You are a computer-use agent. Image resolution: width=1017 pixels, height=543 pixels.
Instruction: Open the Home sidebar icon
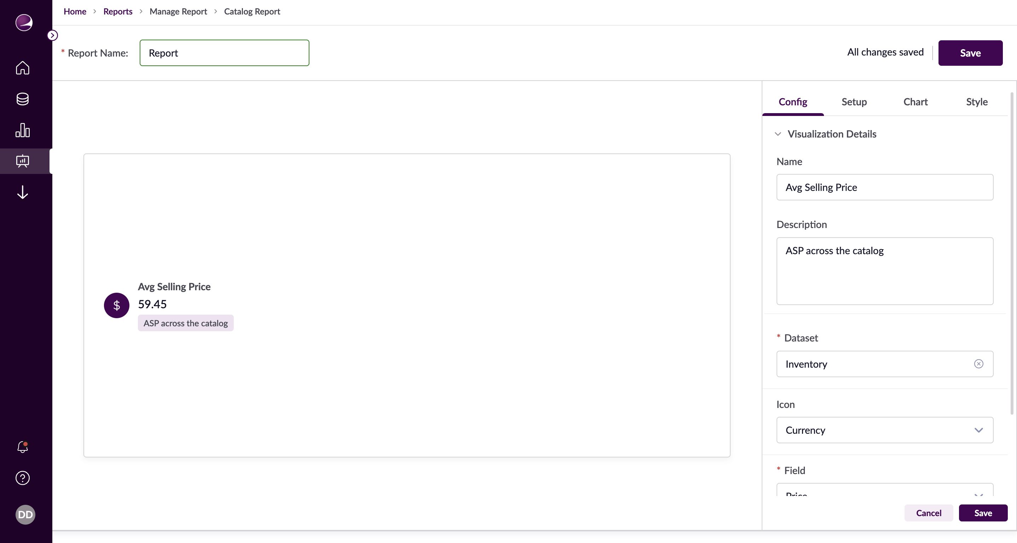pyautogui.click(x=23, y=68)
